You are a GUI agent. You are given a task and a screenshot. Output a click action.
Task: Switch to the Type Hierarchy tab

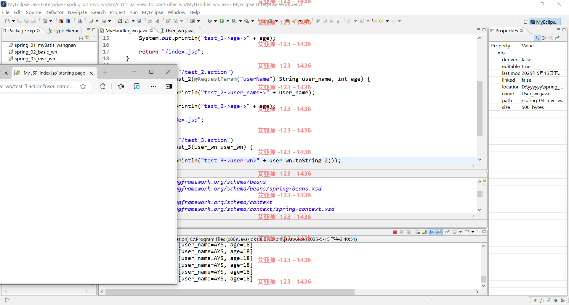[x=64, y=30]
